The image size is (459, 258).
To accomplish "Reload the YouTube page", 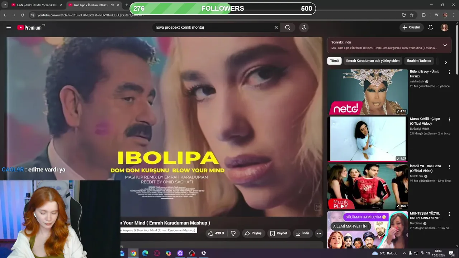I will pos(22,15).
